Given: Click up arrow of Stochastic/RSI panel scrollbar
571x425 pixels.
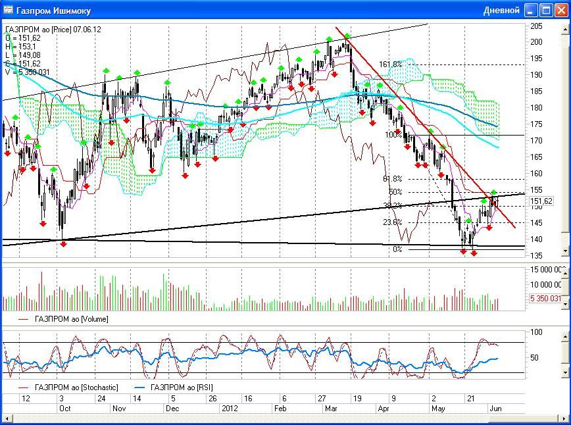Looking at the screenshot, I should 565,336.
